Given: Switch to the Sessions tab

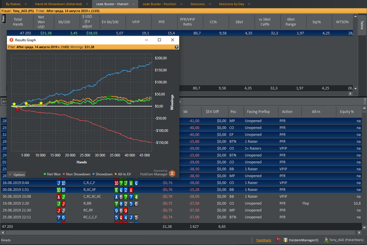Looking at the screenshot, I should pos(198,4).
